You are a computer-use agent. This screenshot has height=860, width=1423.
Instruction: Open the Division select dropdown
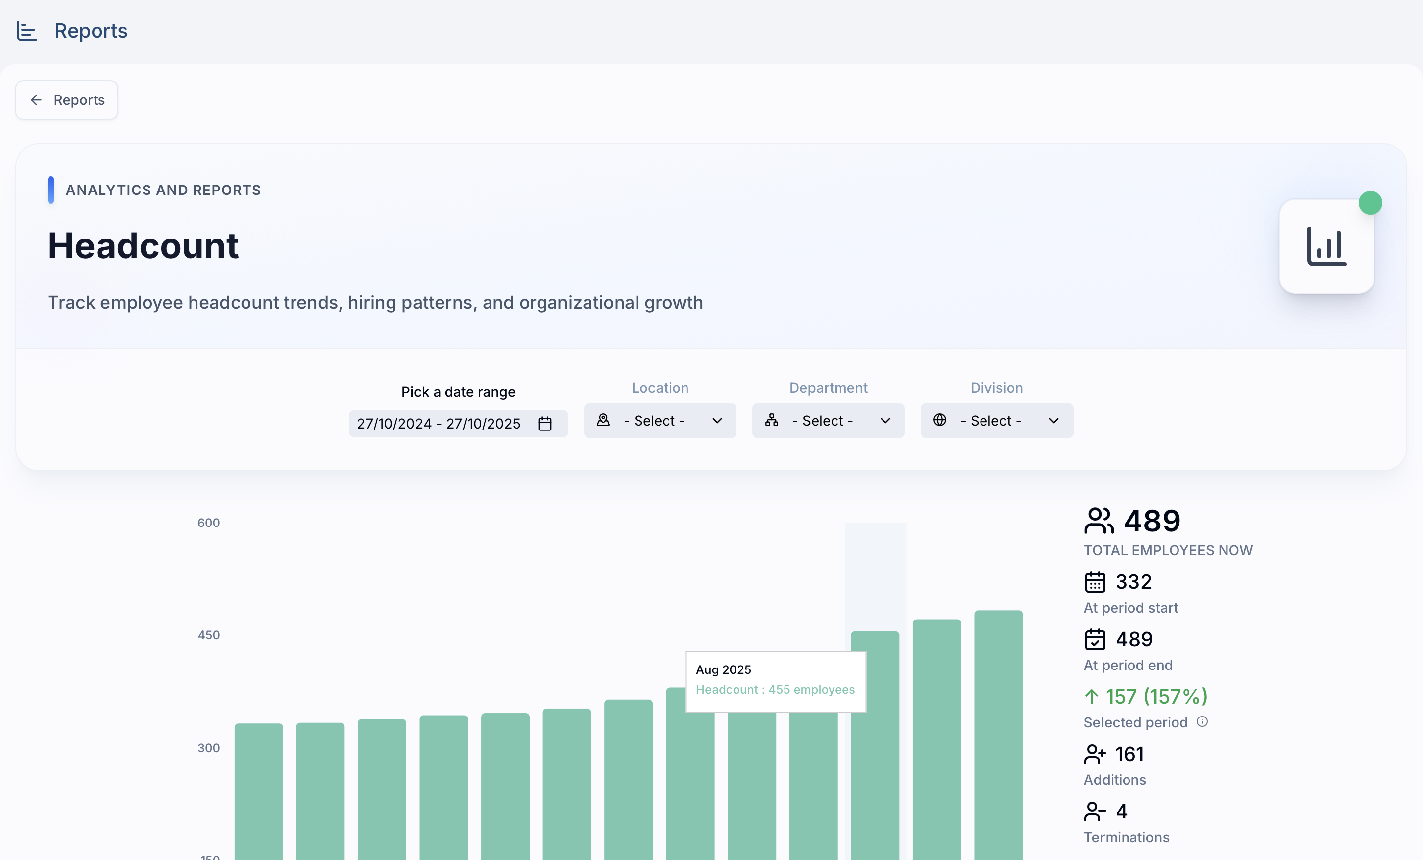[x=996, y=420]
